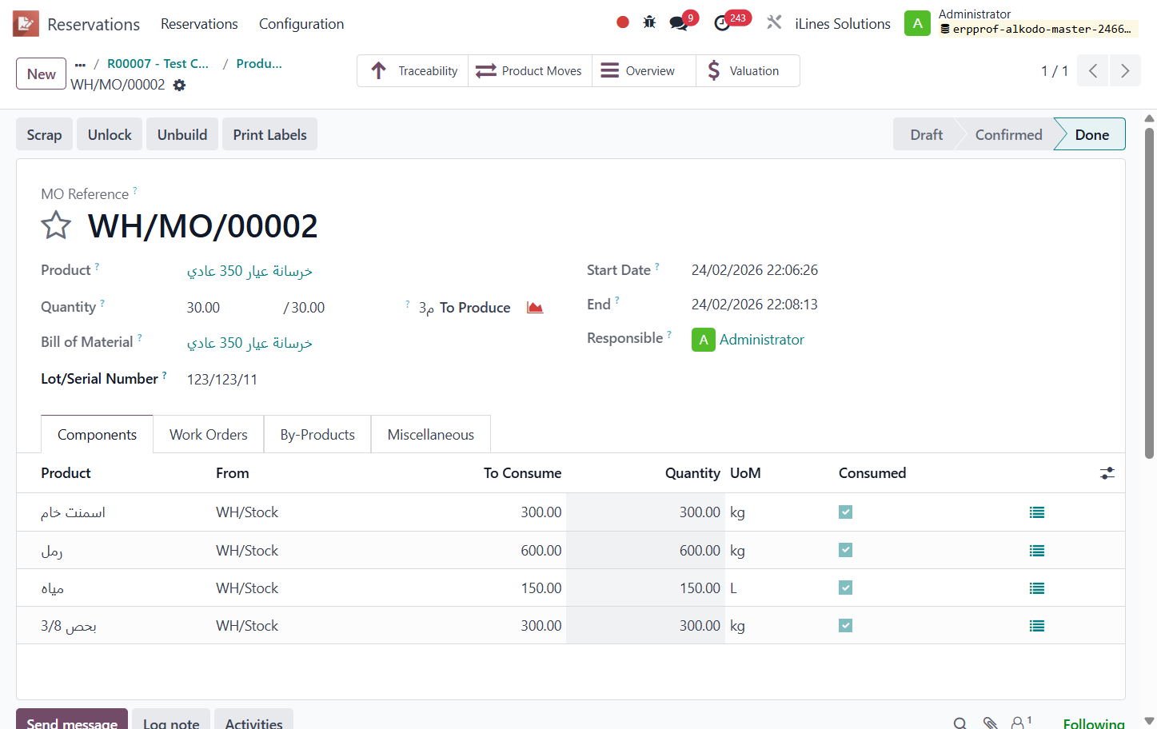The height and width of the screenshot is (729, 1157).
Task: Open detail list icon for رمل row
Action: click(1037, 551)
